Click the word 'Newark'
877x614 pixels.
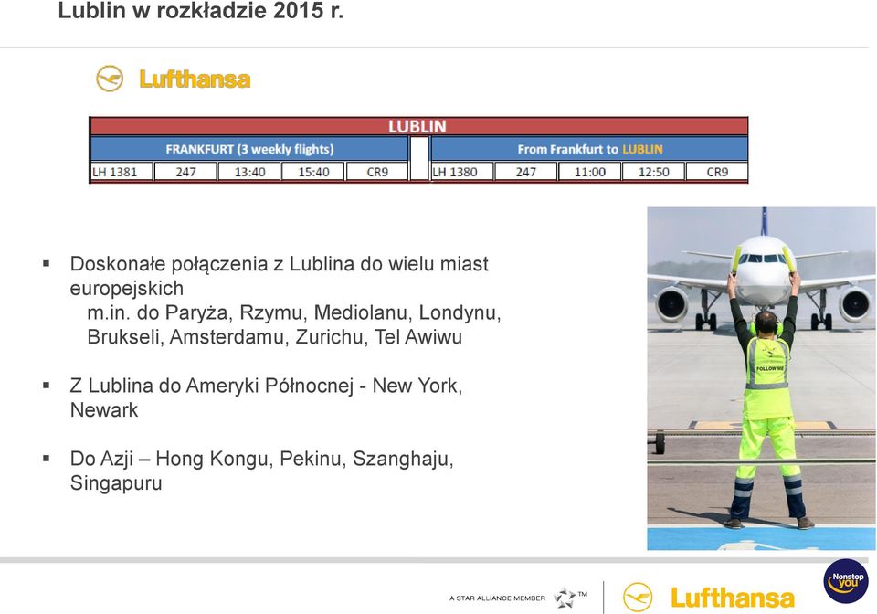pyautogui.click(x=104, y=410)
